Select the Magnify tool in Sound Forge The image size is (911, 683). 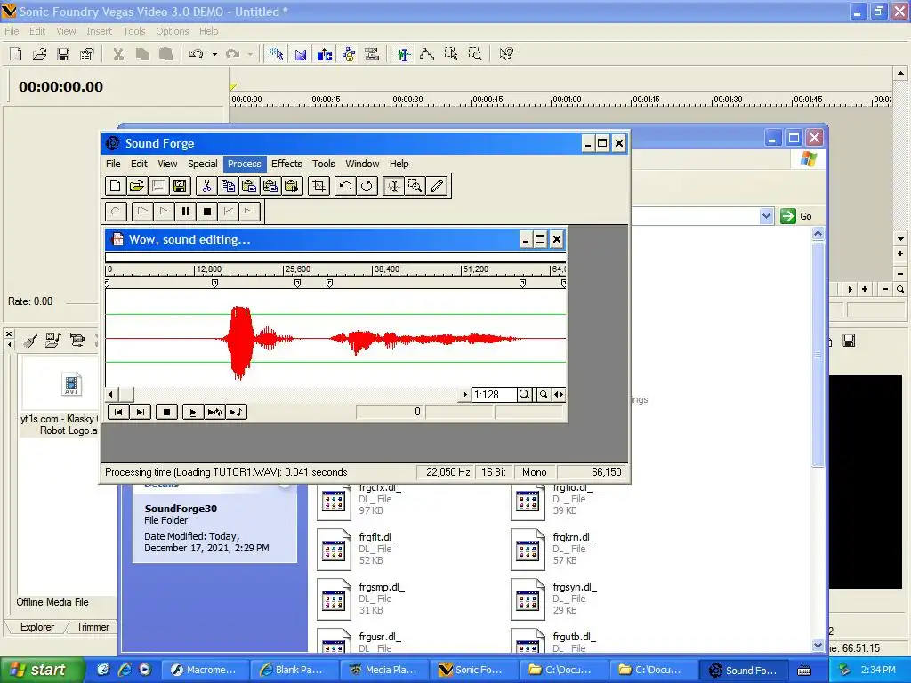(415, 186)
